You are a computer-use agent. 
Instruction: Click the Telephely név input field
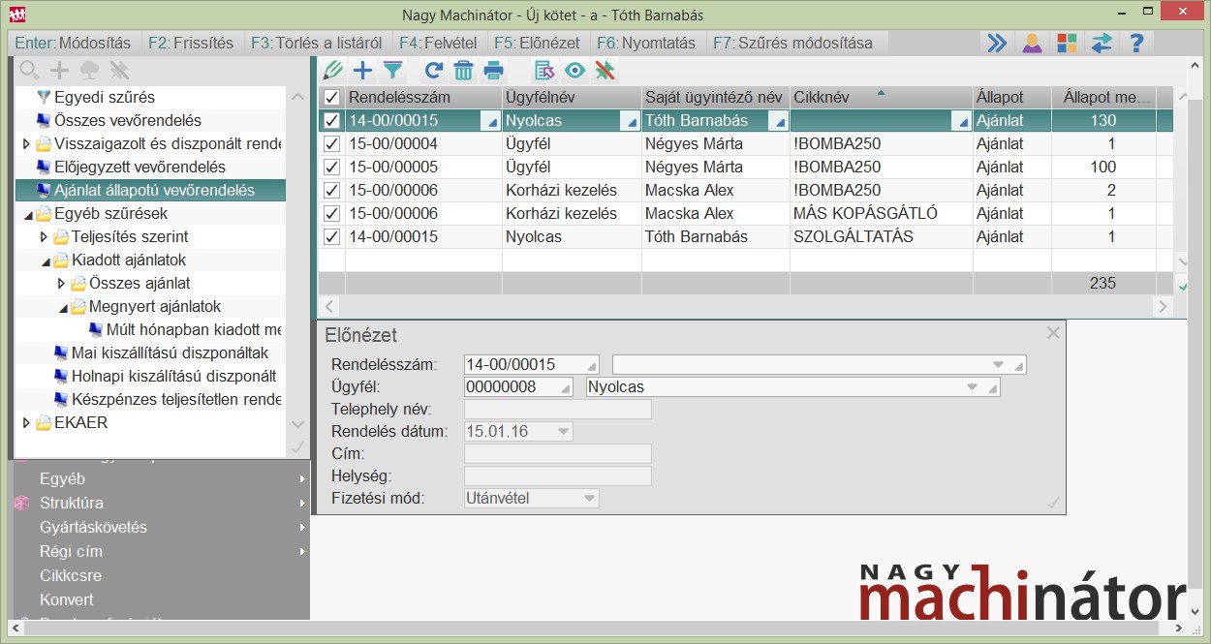[x=558, y=410]
